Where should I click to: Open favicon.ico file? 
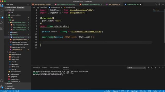(x=15, y=57)
